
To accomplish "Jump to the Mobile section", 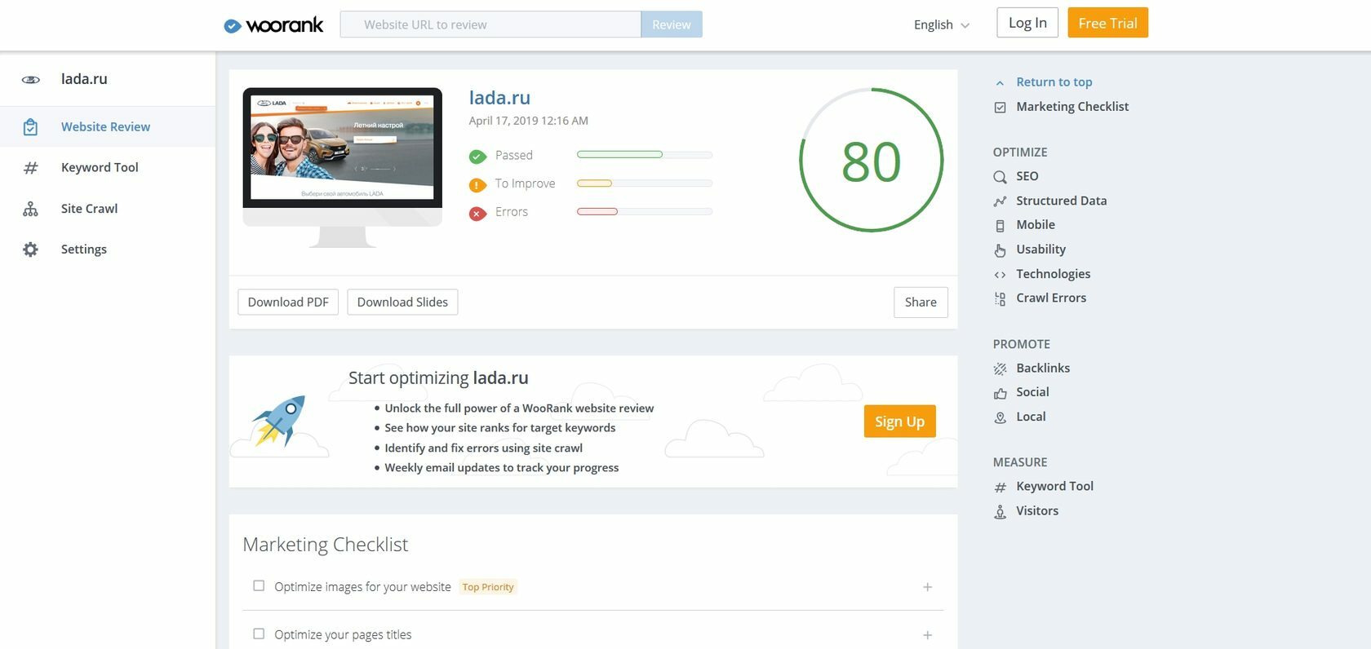I will coord(1036,225).
